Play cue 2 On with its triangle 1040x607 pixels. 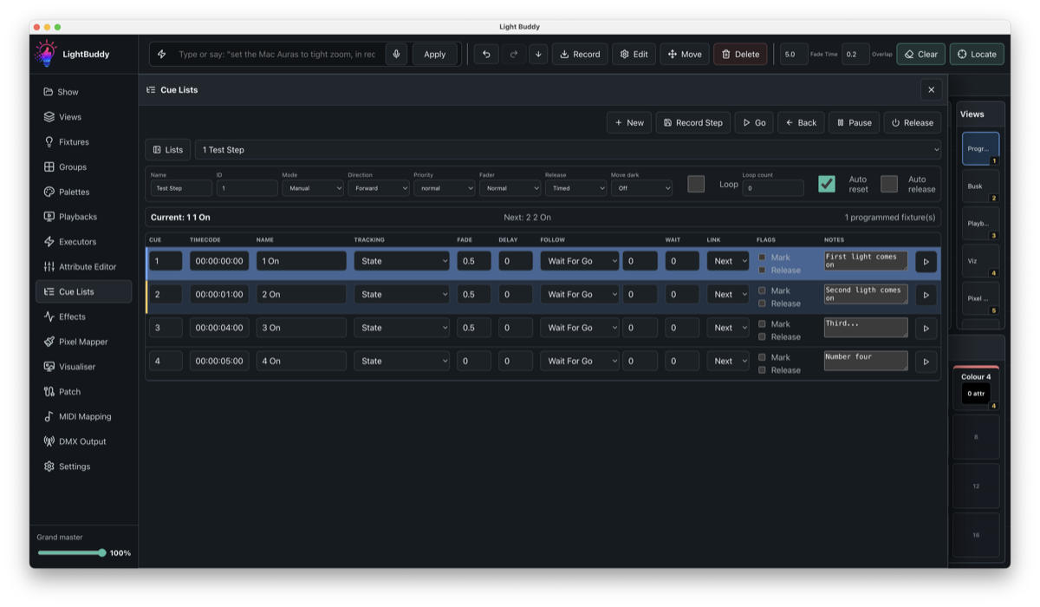(x=926, y=295)
